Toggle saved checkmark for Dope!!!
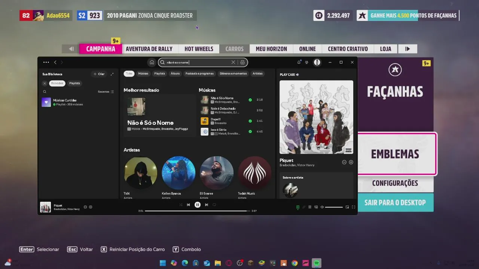 click(250, 121)
